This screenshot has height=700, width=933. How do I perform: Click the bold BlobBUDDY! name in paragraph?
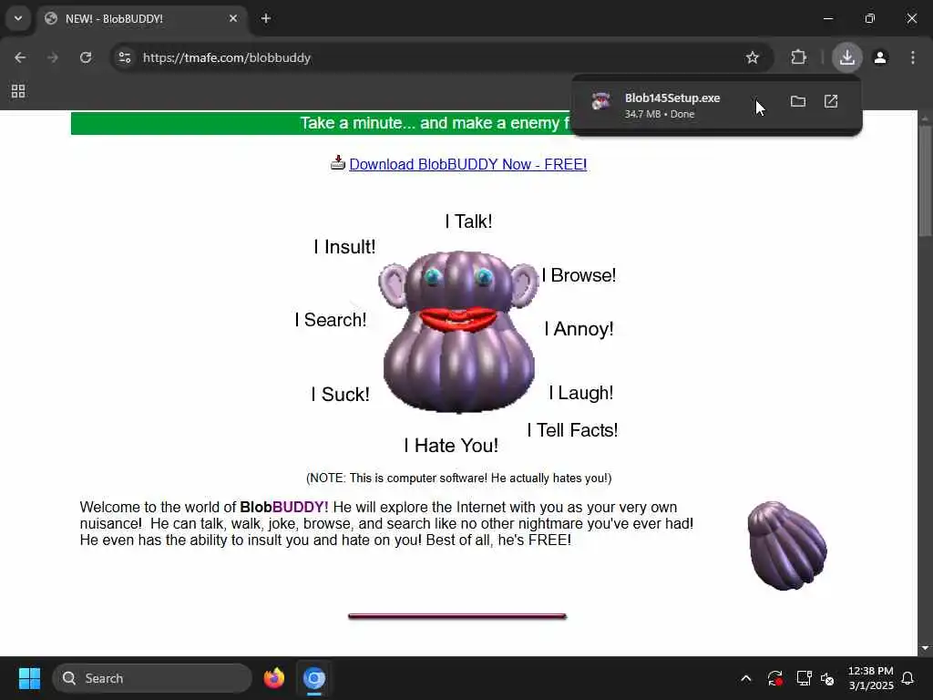pyautogui.click(x=284, y=507)
